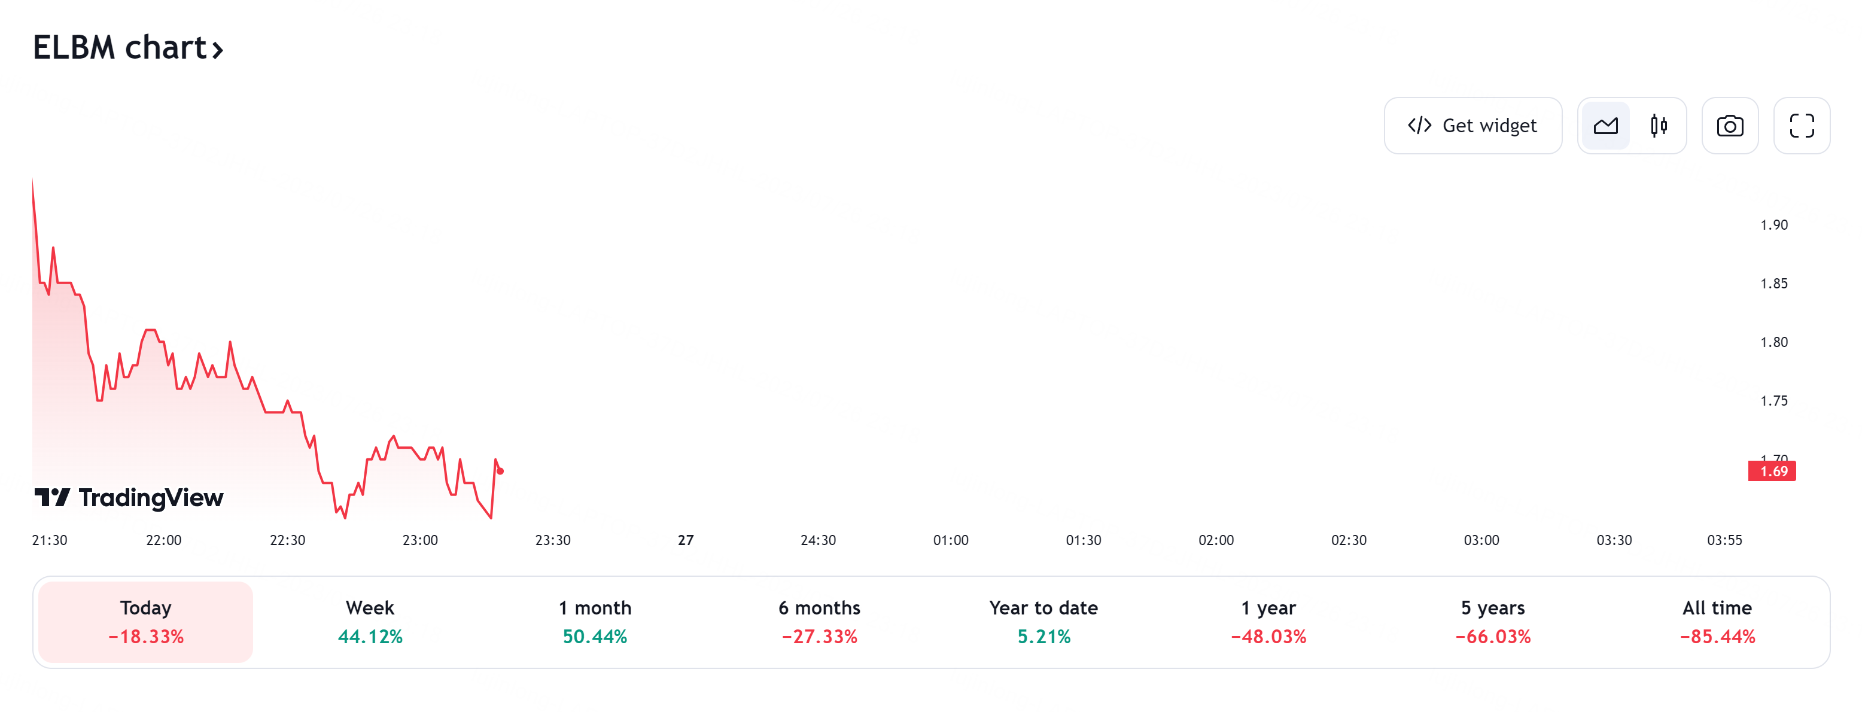Choose Year to date range
1862x712 pixels.
(x=1043, y=622)
